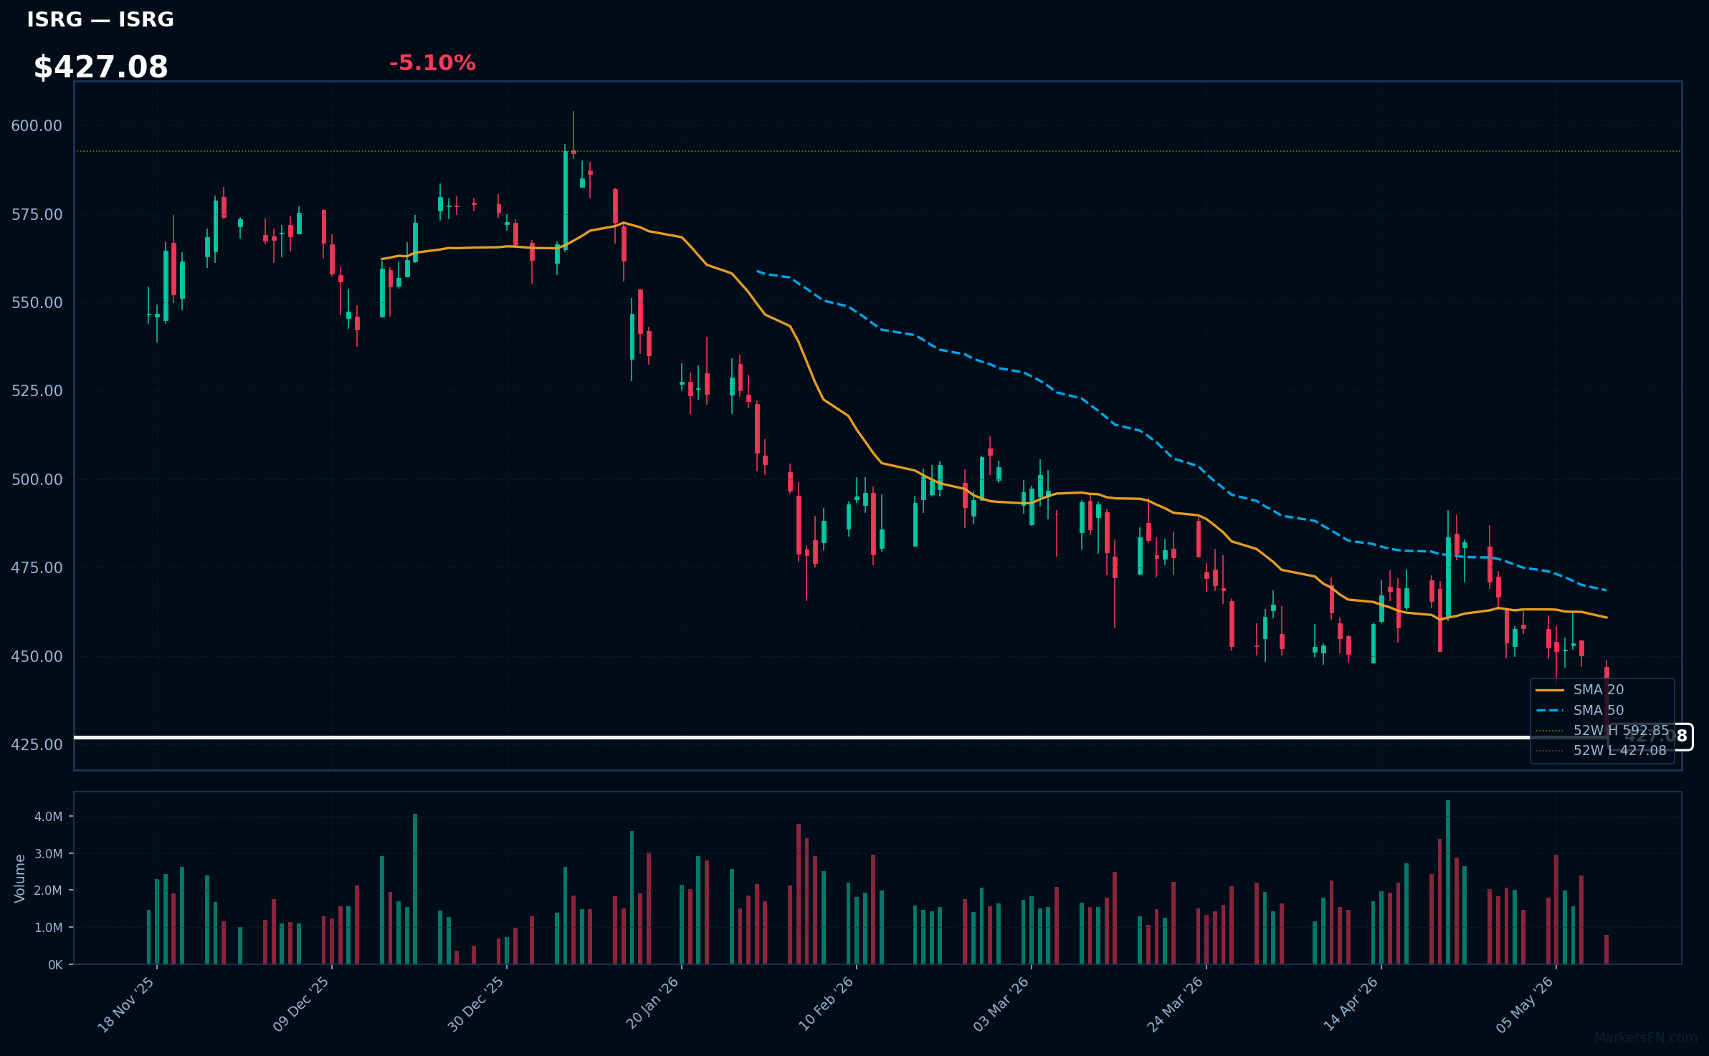Click the candle with the highest wick above 600

pyautogui.click(x=573, y=134)
